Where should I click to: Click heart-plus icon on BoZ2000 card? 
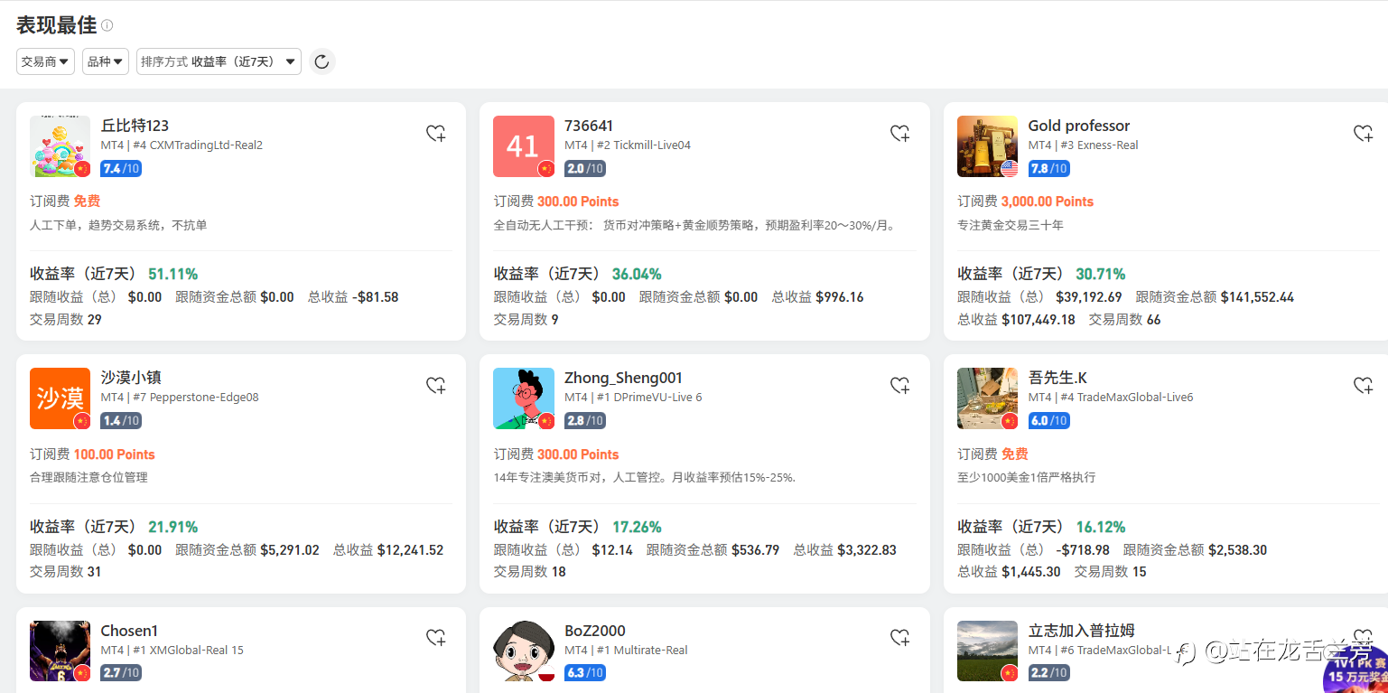tap(900, 638)
